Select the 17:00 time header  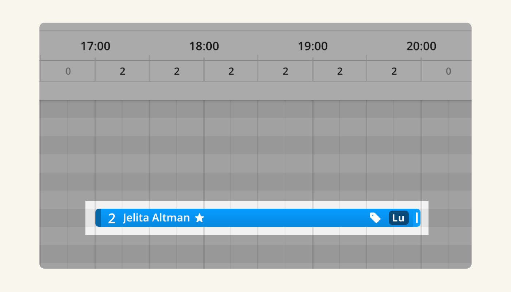point(95,46)
